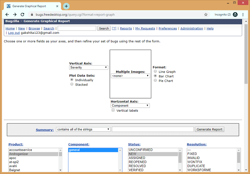Choose Line Graph format
The height and width of the screenshot is (174, 250).
pyautogui.click(x=155, y=71)
